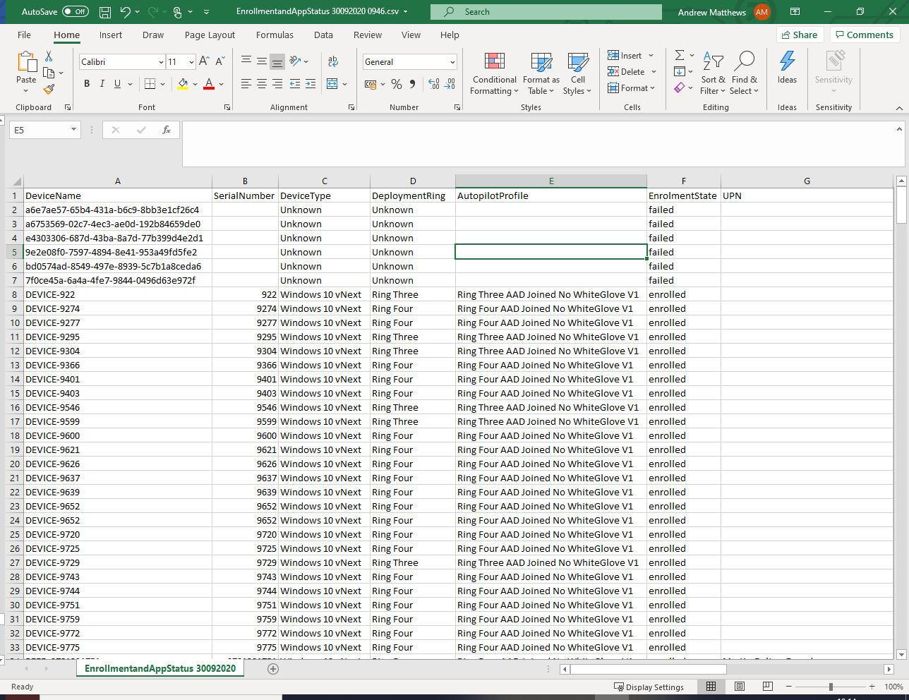Screen dimensions: 909x700
Task: Expand the Name Box dropdown
Action: pos(73,130)
